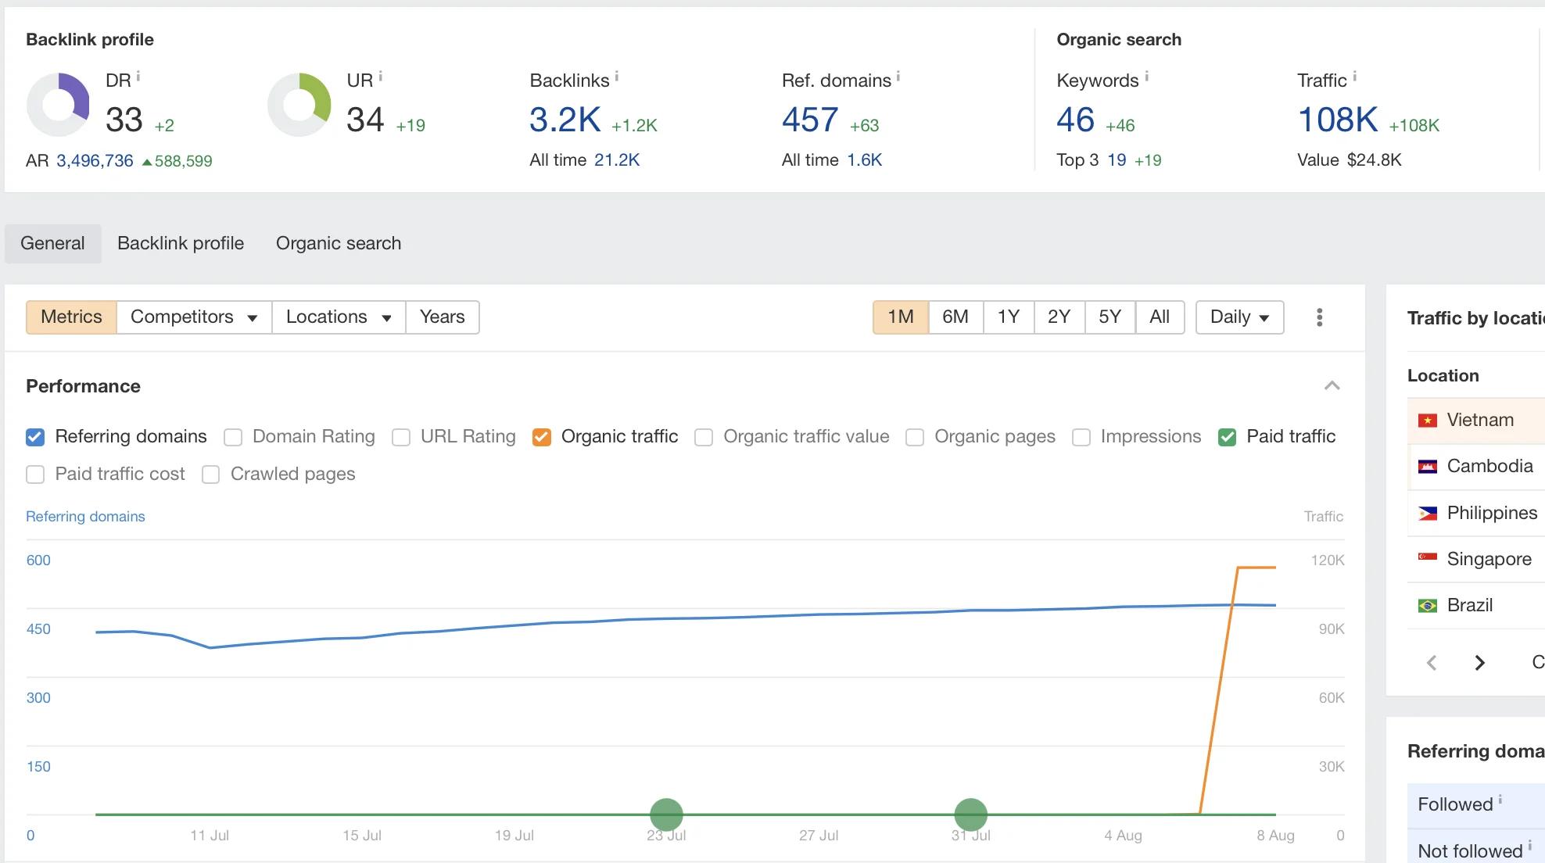Select Singapore in location list
The height and width of the screenshot is (863, 1545).
[x=1489, y=560]
